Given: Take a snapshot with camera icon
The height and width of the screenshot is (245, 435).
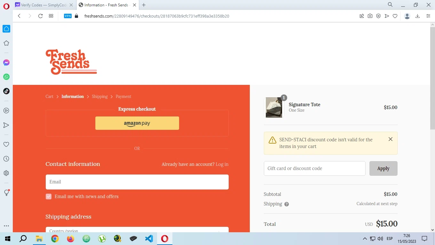Looking at the screenshot, I should (x=370, y=16).
